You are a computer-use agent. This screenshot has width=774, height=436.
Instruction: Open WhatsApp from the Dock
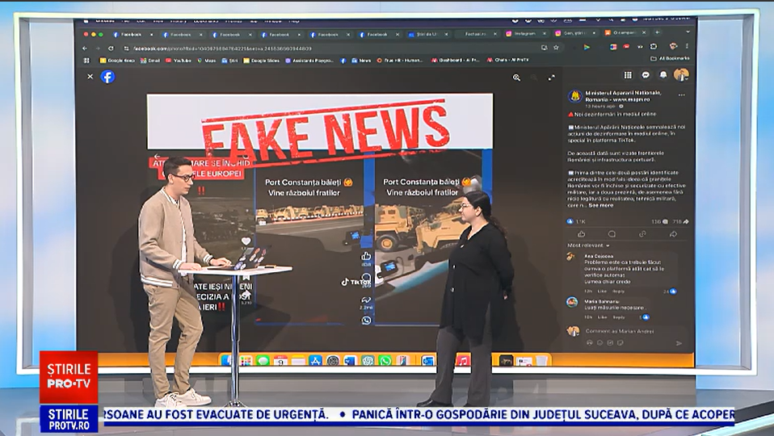(385, 360)
